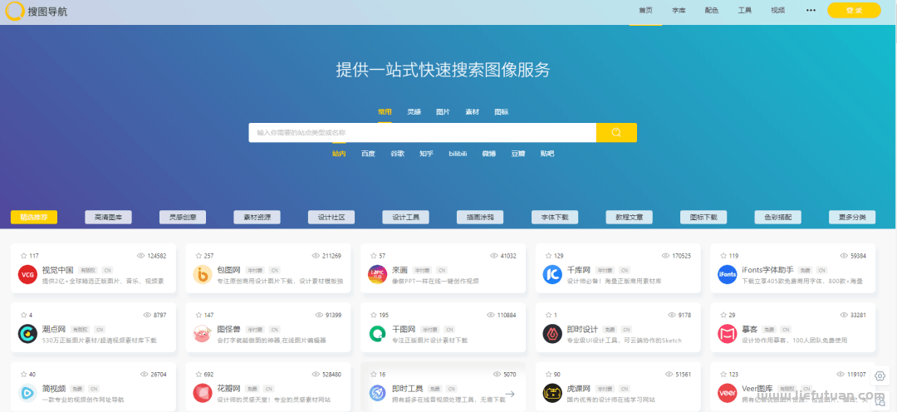Image resolution: width=897 pixels, height=412 pixels.
Task: Click the 图标下载 category button
Action: (703, 217)
